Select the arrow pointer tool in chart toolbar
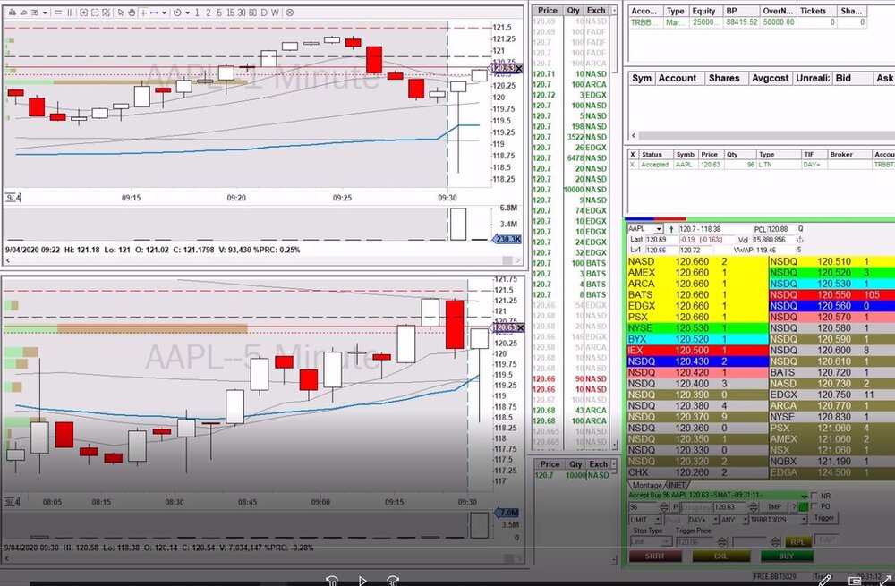This screenshot has width=895, height=586. pos(121,13)
